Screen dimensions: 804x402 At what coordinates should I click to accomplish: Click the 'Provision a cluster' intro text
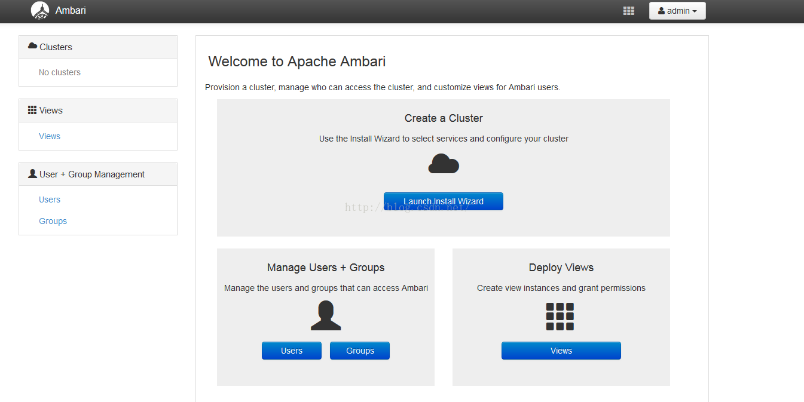click(383, 87)
